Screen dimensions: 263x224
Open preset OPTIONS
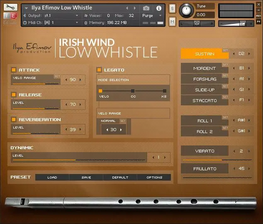(154, 177)
